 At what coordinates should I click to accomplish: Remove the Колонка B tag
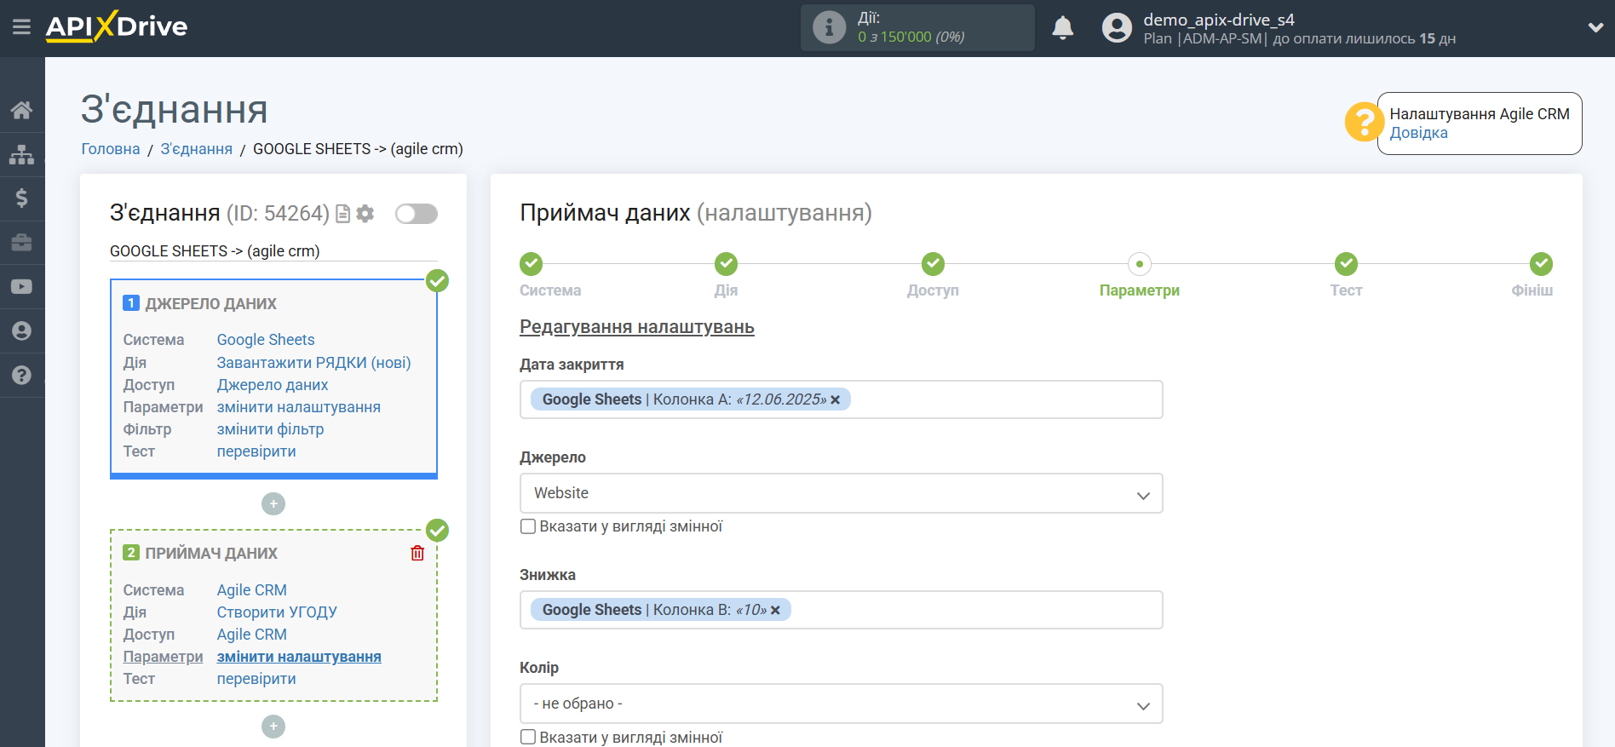click(775, 610)
